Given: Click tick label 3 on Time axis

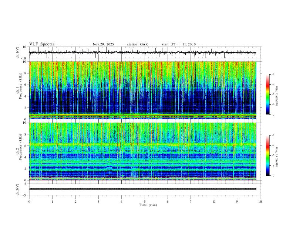Looking at the screenshot, I should pyautogui.click(x=98, y=202).
